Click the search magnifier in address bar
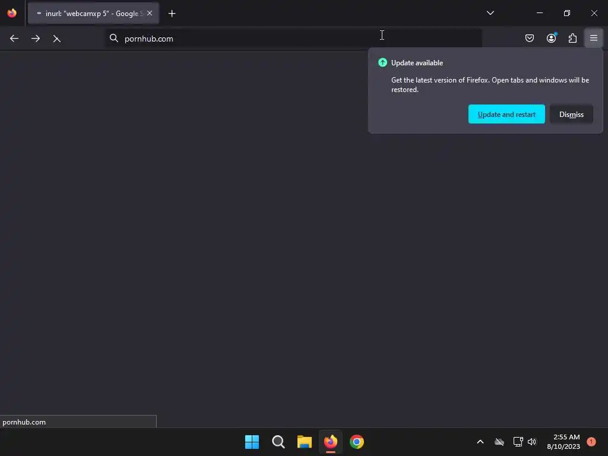 click(x=113, y=38)
